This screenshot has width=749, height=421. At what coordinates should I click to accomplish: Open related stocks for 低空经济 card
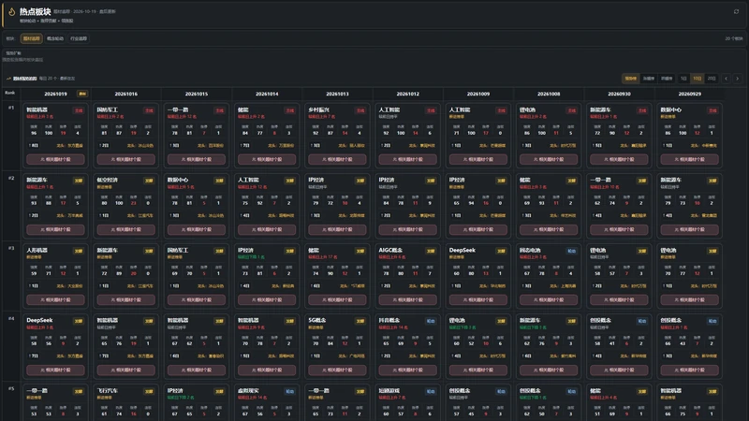[126, 229]
